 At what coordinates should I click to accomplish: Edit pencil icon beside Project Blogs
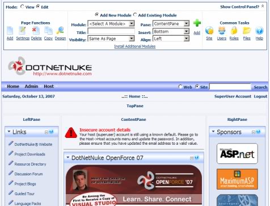[x=11, y=183]
